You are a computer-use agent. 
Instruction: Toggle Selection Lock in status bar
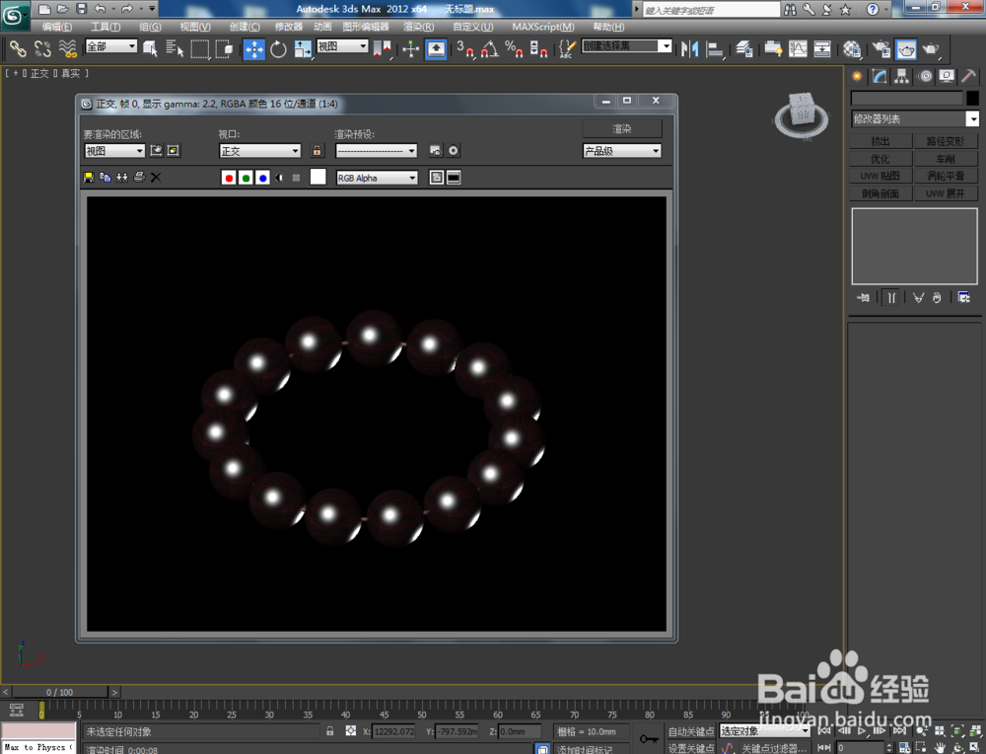pyautogui.click(x=330, y=731)
